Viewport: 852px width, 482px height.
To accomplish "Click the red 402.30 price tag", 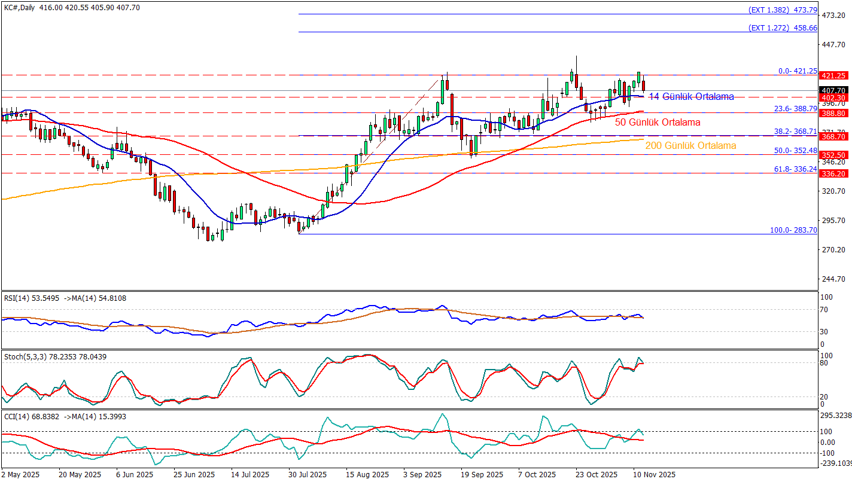I will 835,97.
